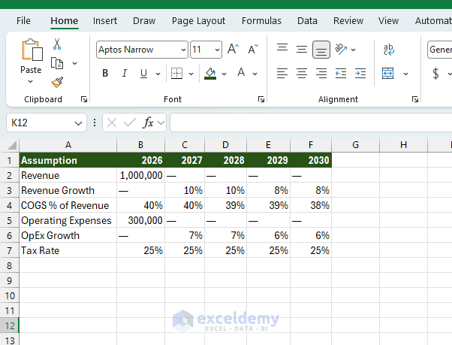Image resolution: width=452 pixels, height=345 pixels.
Task: Click the Orientation text rotation icon
Action: point(341,50)
